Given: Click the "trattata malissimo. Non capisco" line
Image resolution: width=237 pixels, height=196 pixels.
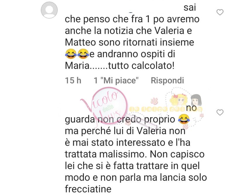Looking at the screenshot, I should (x=135, y=154).
